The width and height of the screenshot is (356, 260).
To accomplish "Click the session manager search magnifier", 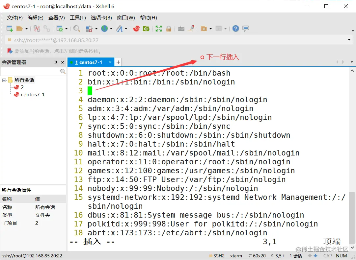I will 63,71.
